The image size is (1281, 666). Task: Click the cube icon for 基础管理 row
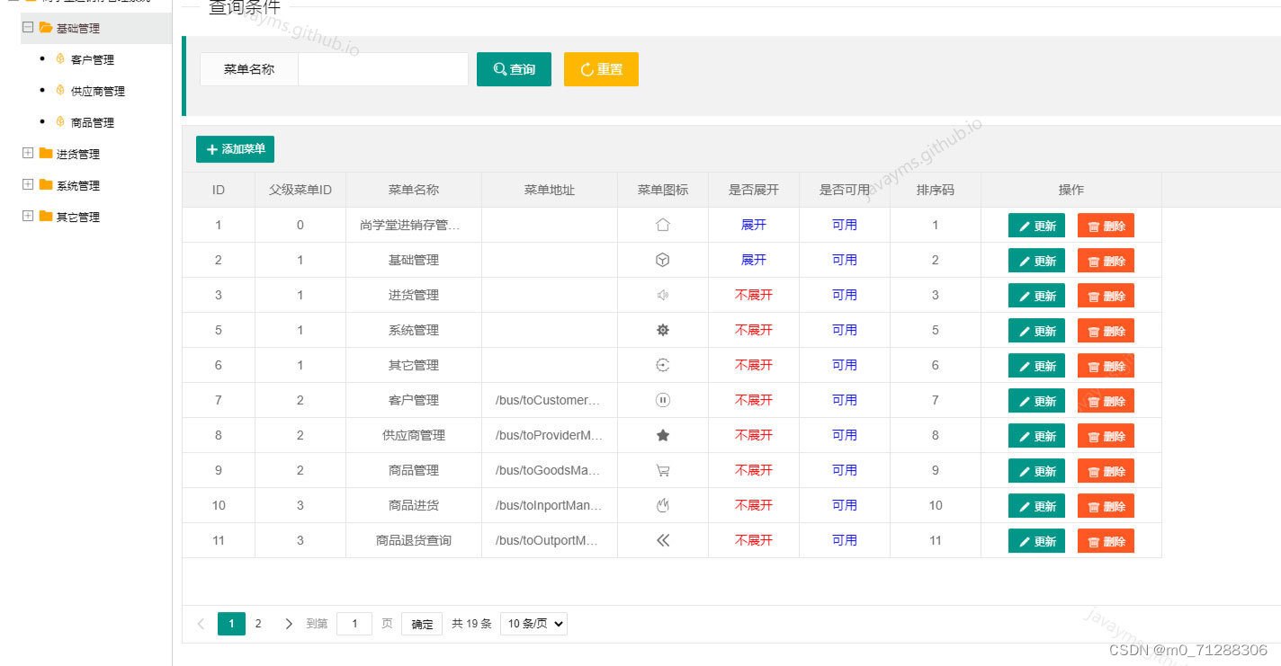[663, 260]
